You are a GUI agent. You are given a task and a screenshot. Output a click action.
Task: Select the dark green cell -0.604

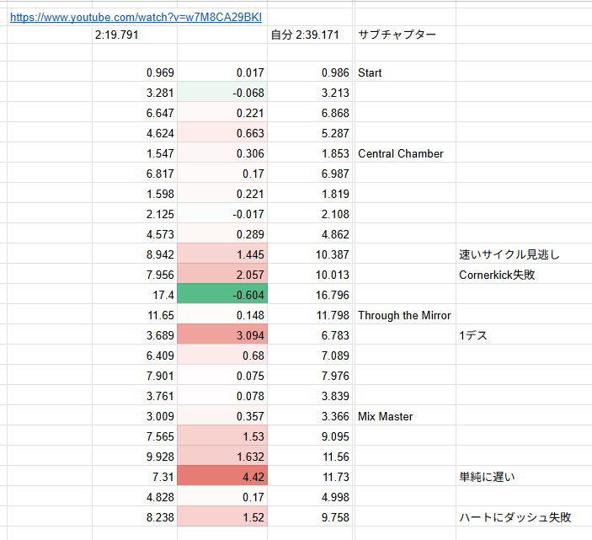[x=222, y=295]
